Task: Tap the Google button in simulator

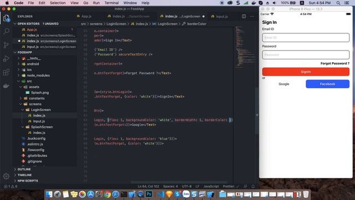Action: pos(283,84)
